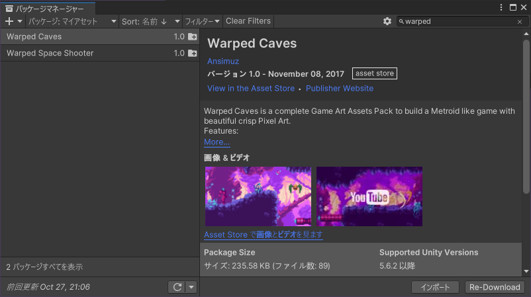Click the サイズ: 235.58 KB text
The image size is (531, 297).
(267, 266)
